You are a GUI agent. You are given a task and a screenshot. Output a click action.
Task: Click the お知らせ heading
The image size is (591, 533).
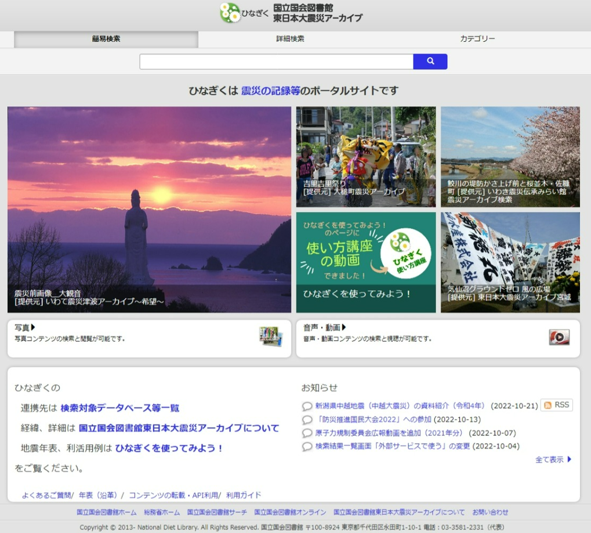[319, 388]
